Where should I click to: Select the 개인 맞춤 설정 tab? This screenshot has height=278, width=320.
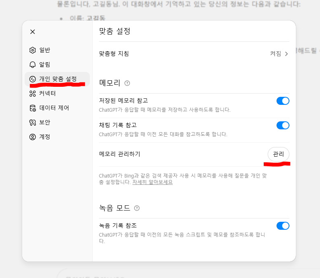57,79
